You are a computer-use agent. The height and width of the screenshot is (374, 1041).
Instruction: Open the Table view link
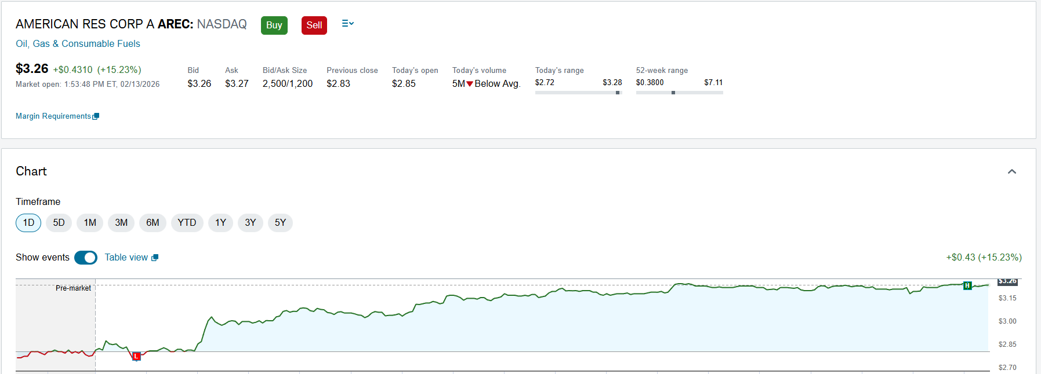(x=126, y=258)
